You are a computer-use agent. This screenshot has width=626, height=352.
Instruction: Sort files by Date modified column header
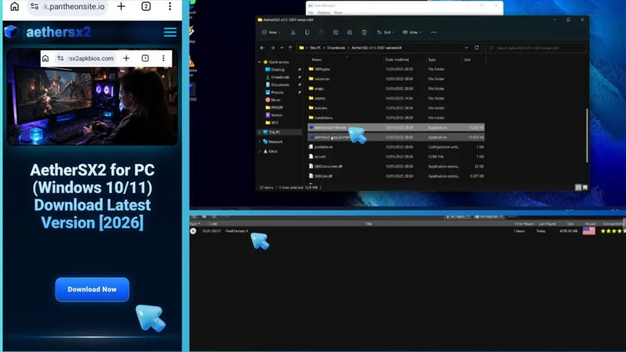[397, 59]
